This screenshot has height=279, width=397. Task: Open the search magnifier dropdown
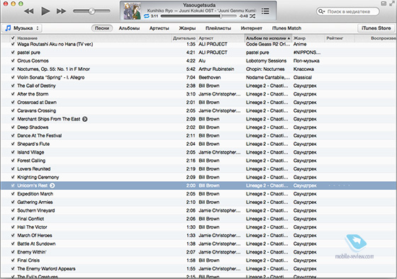[322, 11]
